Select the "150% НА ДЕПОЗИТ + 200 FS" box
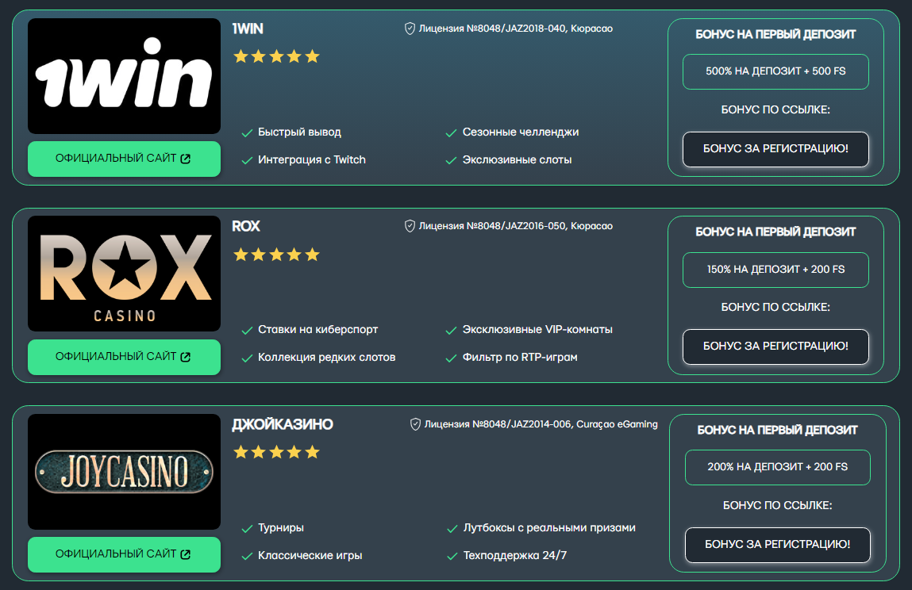This screenshot has height=590, width=912. pos(775,270)
